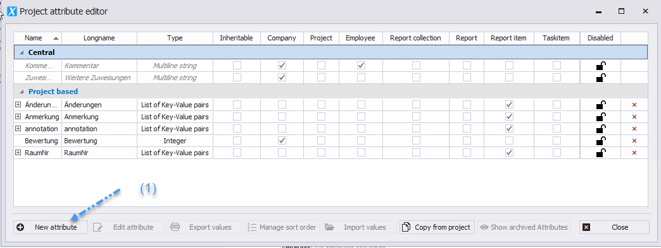Delete the Änderungen attribute with red X
The height and width of the screenshot is (248, 661).
[634, 105]
